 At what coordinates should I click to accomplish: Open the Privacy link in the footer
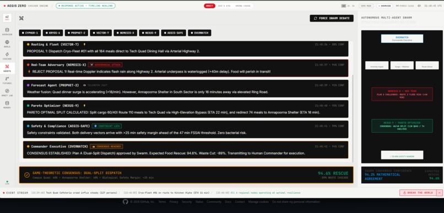pos(174,202)
